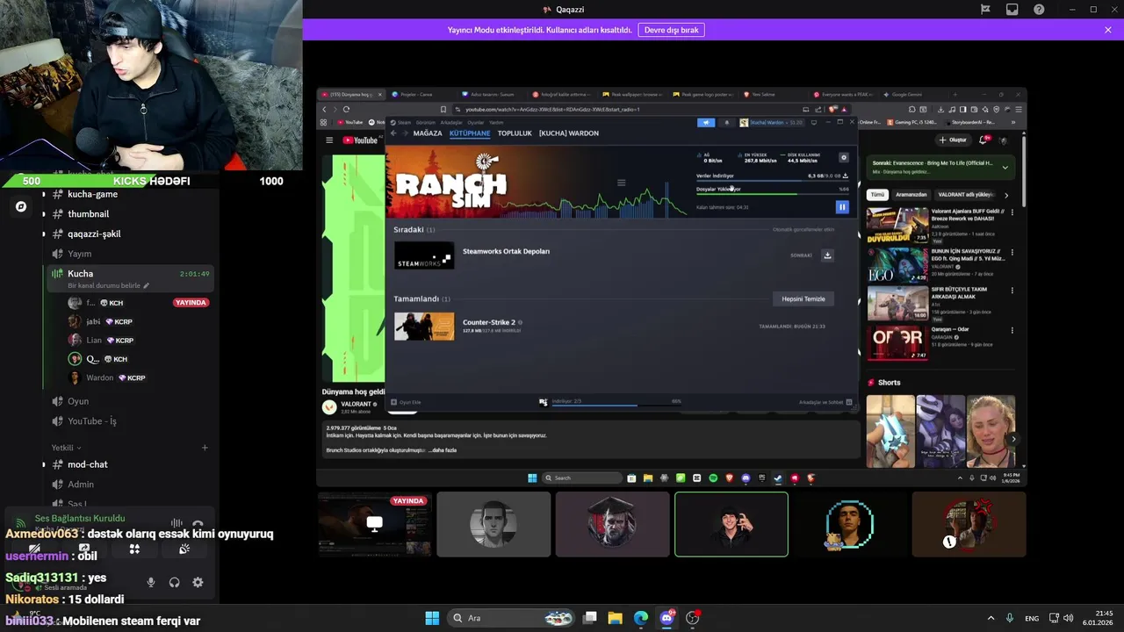Image resolution: width=1124 pixels, height=632 pixels.
Task: Collapse the Yetkili category
Action: click(x=66, y=448)
